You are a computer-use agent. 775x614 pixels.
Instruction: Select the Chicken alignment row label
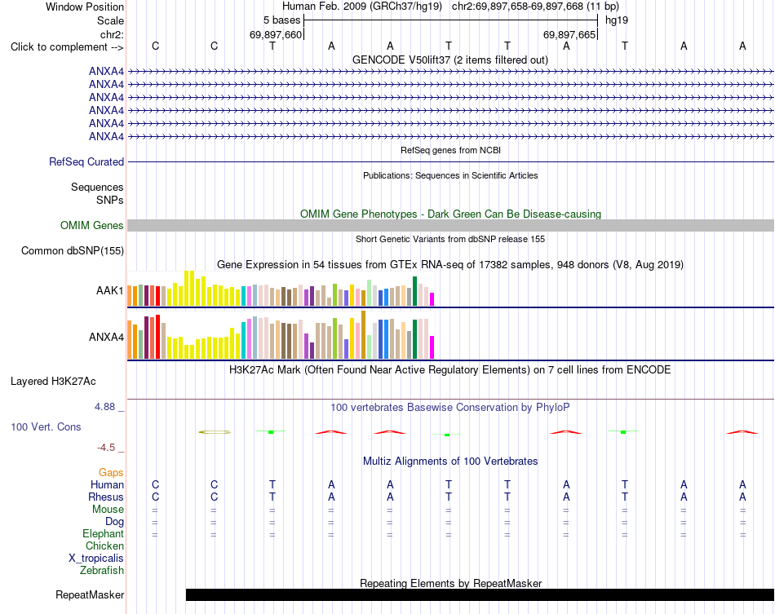click(x=104, y=546)
